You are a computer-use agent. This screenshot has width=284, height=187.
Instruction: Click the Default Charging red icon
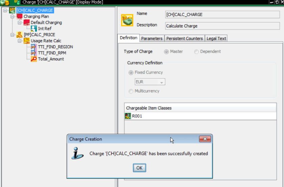pyautogui.click(x=26, y=22)
